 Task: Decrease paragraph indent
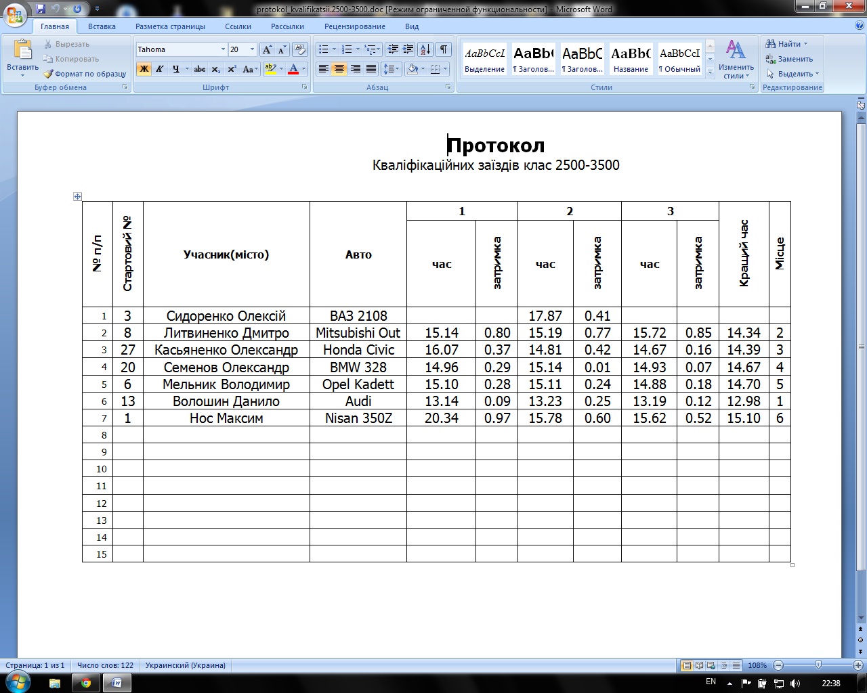pyautogui.click(x=392, y=49)
